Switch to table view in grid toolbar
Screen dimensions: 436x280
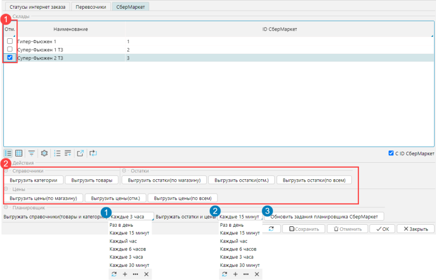pyautogui.click(x=19, y=153)
